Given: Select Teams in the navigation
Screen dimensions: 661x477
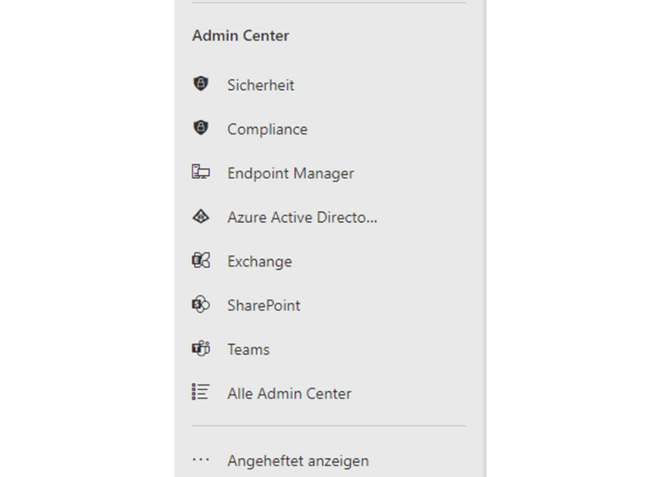Looking at the screenshot, I should (248, 349).
